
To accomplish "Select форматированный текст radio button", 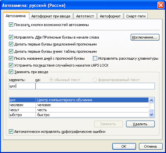I will 95,79.
